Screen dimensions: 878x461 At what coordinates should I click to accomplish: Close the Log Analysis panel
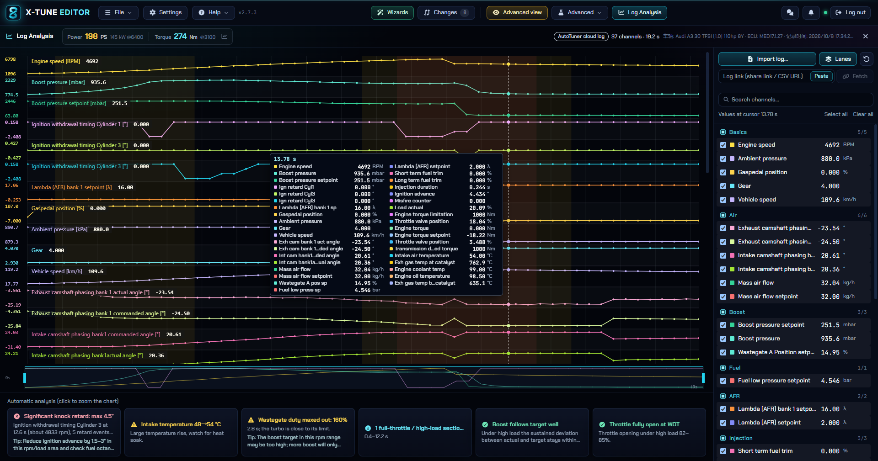pyautogui.click(x=865, y=36)
